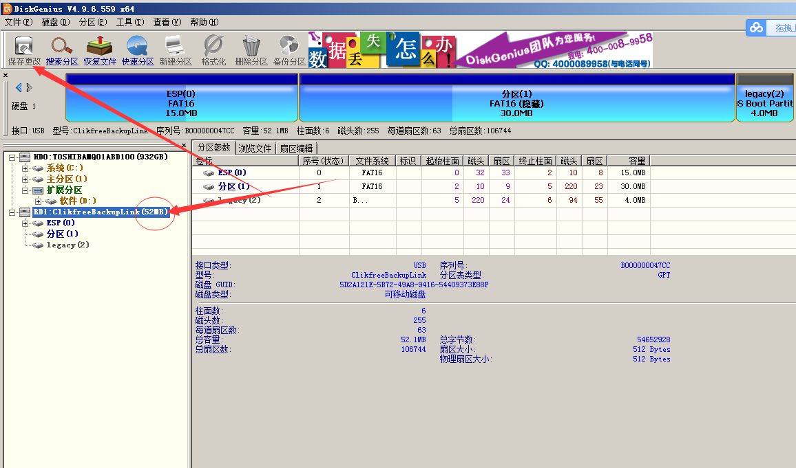Click the 起始柱面 column header
Screen dimensions: 796x468
442,161
